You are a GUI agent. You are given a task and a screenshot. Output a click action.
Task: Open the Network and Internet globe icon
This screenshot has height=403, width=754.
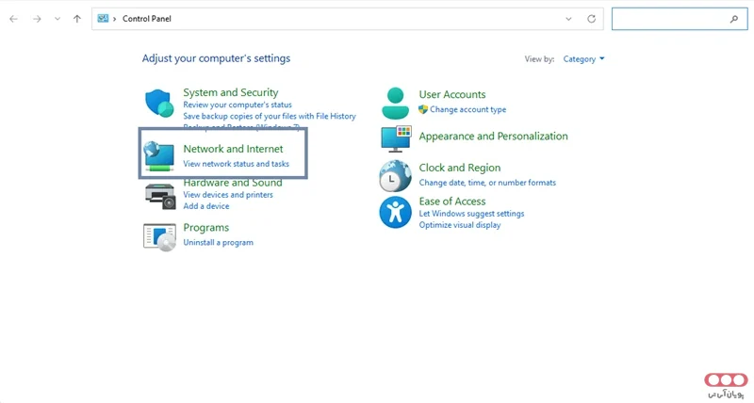[x=158, y=156]
